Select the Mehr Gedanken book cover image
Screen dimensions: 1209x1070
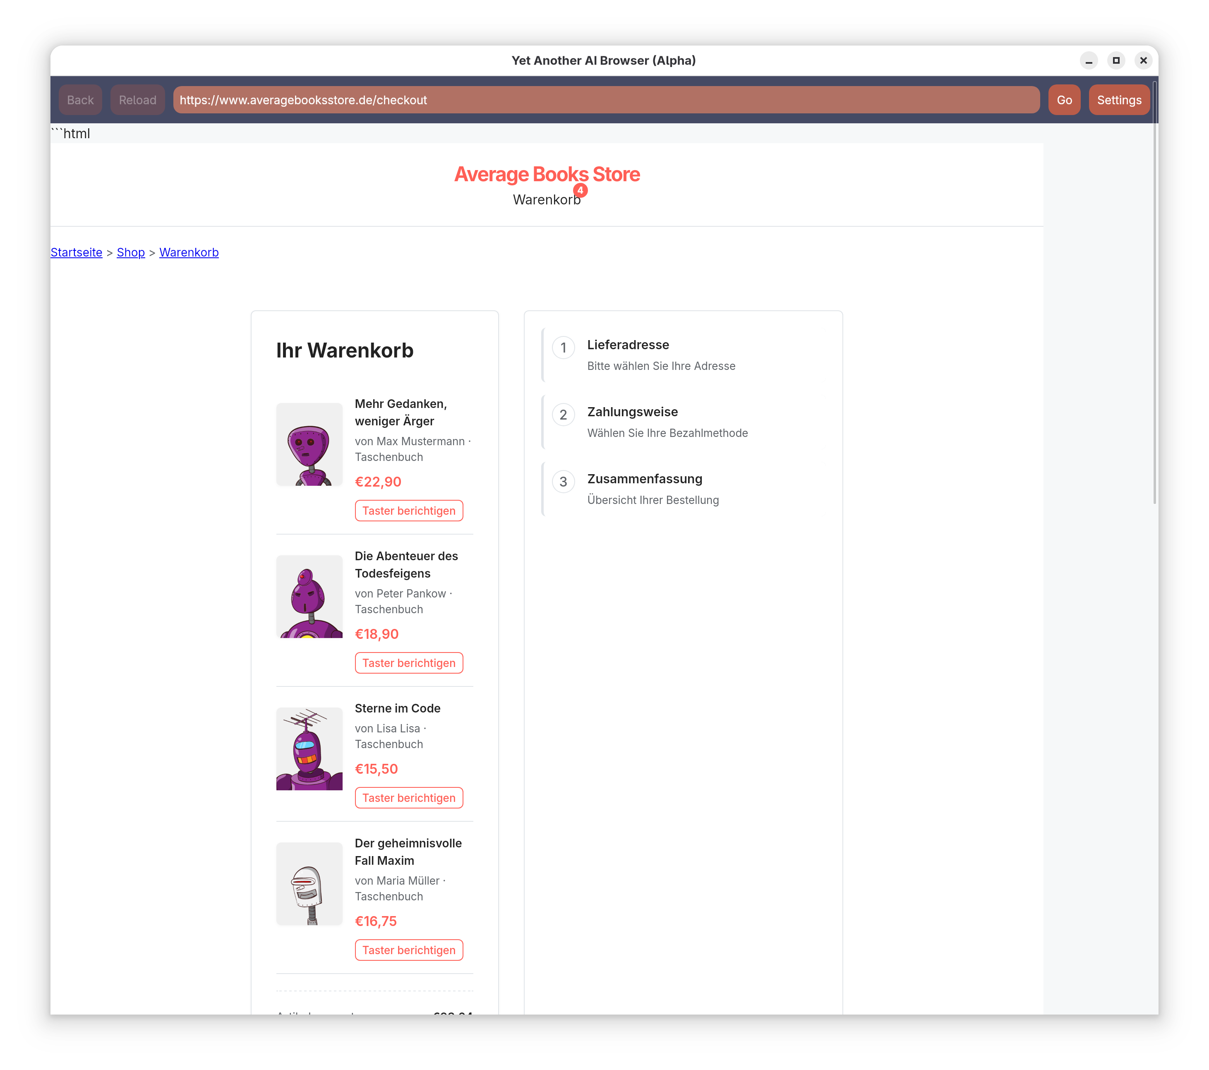[x=309, y=444]
